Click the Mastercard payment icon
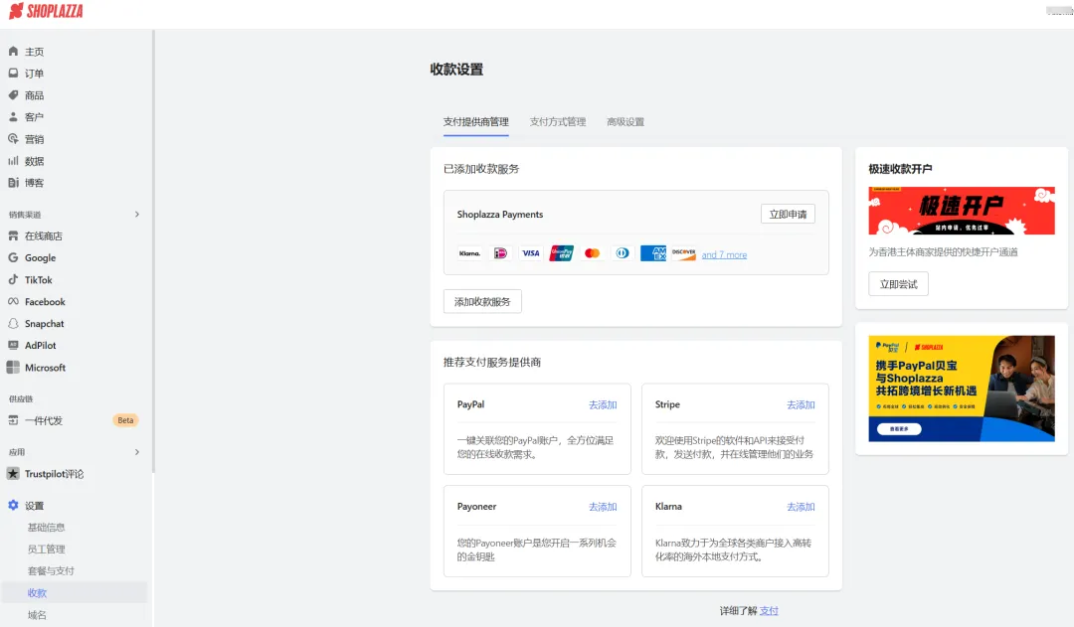The height and width of the screenshot is (627, 1074). pyautogui.click(x=593, y=253)
